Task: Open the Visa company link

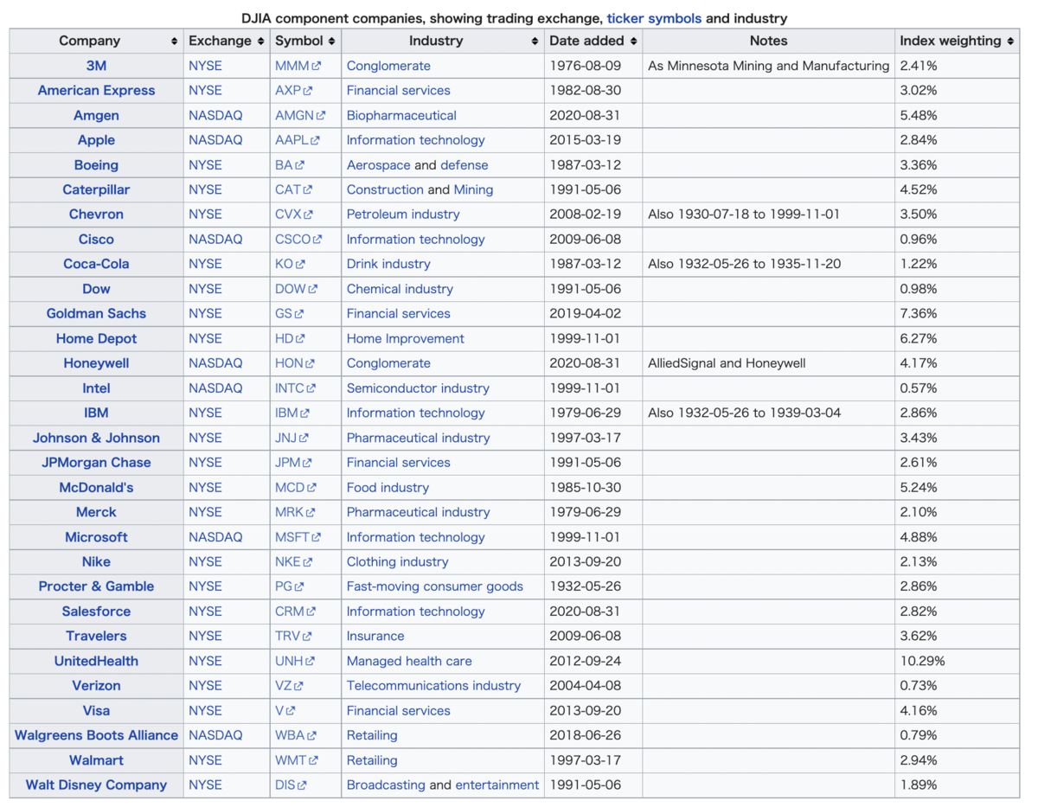Action: click(x=96, y=711)
